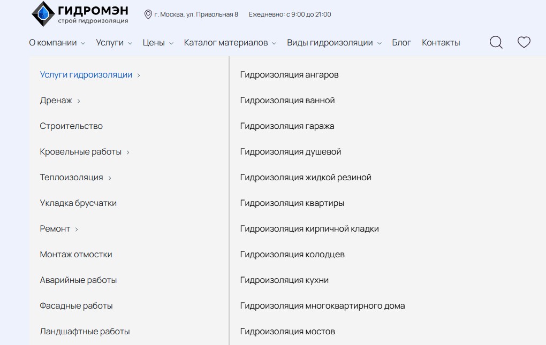Viewport: 546px width, 345px height.
Task: Go to the Контакты page
Action: pos(441,42)
